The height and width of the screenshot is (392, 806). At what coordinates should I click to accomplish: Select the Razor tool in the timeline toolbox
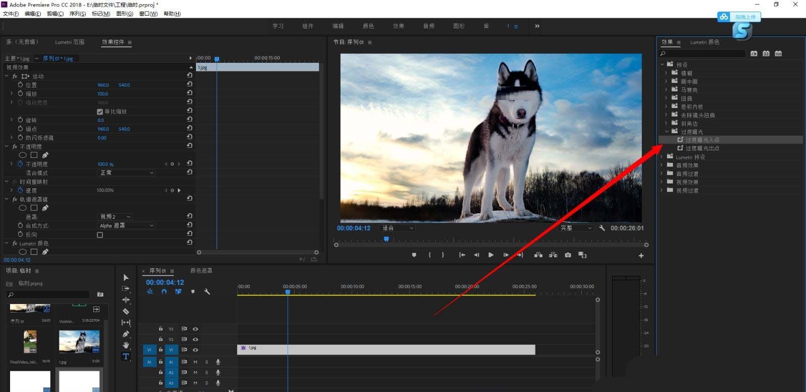(x=126, y=311)
